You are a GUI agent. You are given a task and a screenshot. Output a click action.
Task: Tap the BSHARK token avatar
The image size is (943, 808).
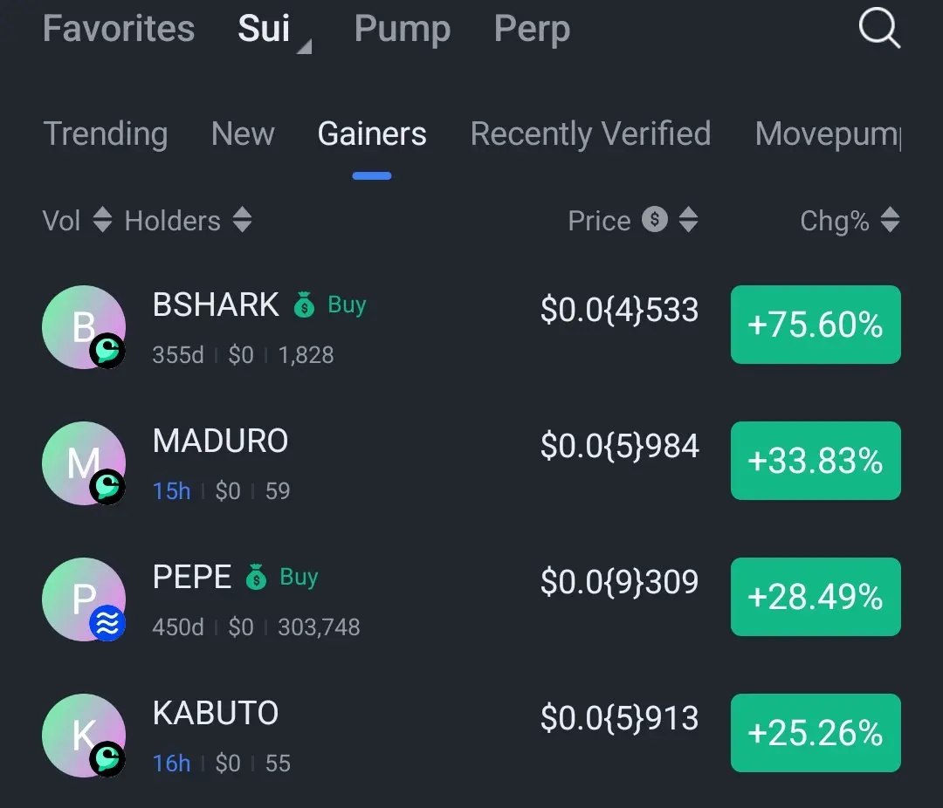tap(84, 327)
